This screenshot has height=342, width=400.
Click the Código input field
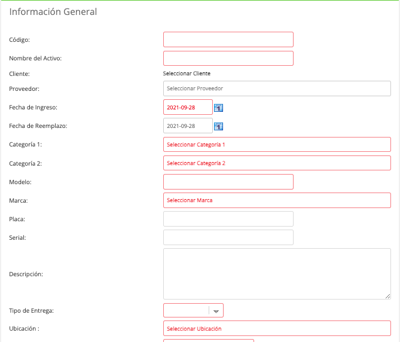(228, 39)
